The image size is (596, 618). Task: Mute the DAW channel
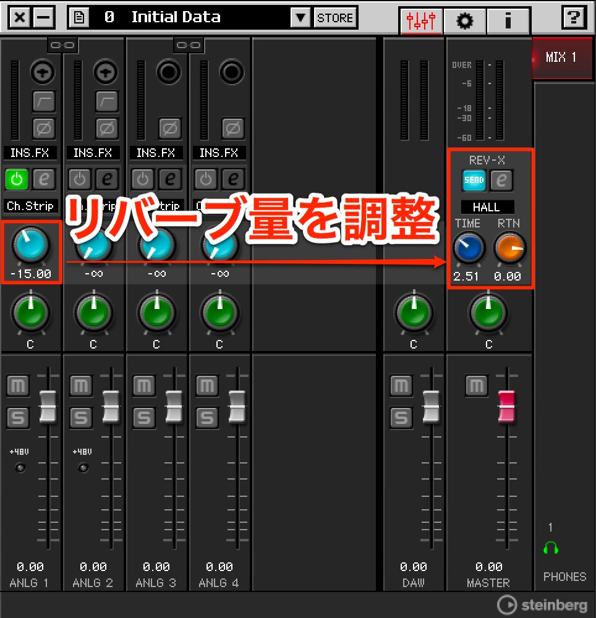tap(401, 386)
